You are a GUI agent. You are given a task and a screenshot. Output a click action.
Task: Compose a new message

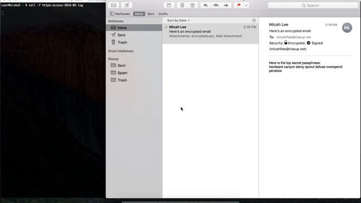tap(126, 5)
